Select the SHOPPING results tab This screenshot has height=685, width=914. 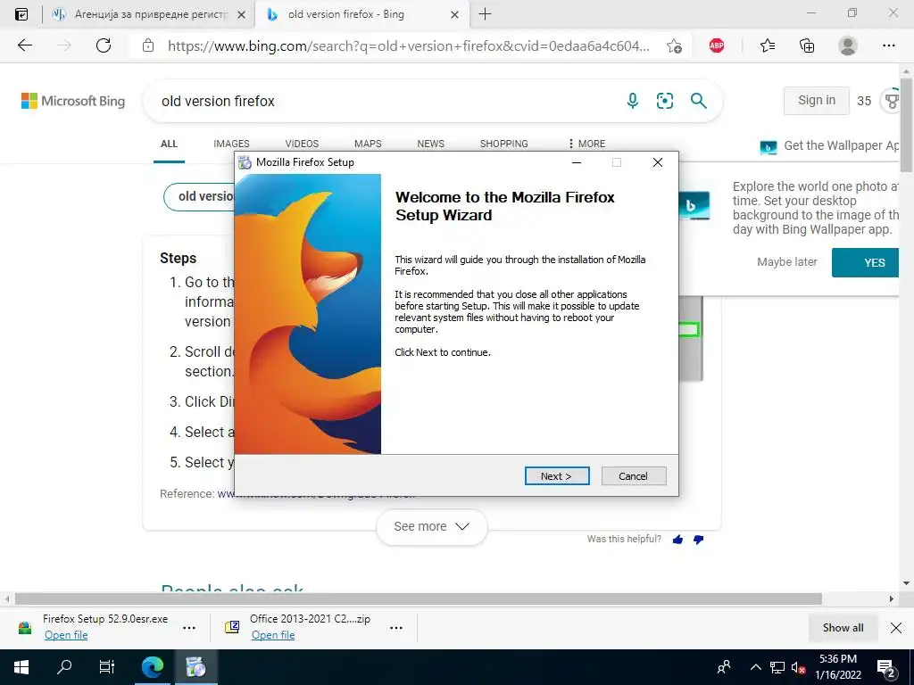[x=503, y=144]
